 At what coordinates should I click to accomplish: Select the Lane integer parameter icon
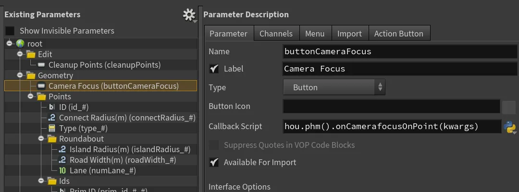pyautogui.click(x=62, y=170)
